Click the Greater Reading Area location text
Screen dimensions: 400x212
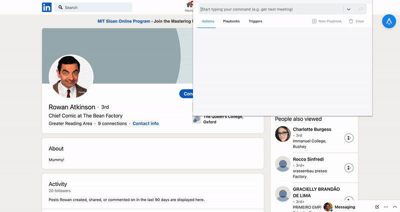click(70, 123)
